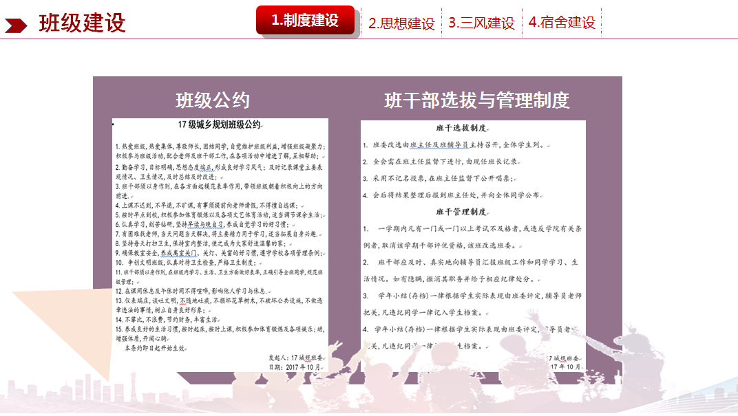Viewport: 738px width, 416px height.
Task: Go to the 3.三风建设 tab
Action: [481, 23]
